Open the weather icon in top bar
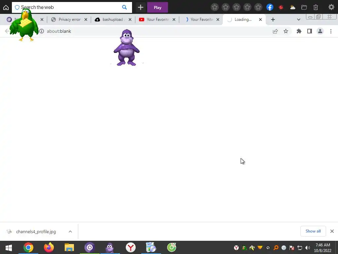Screen dimensions: 338x254 click(292, 7)
